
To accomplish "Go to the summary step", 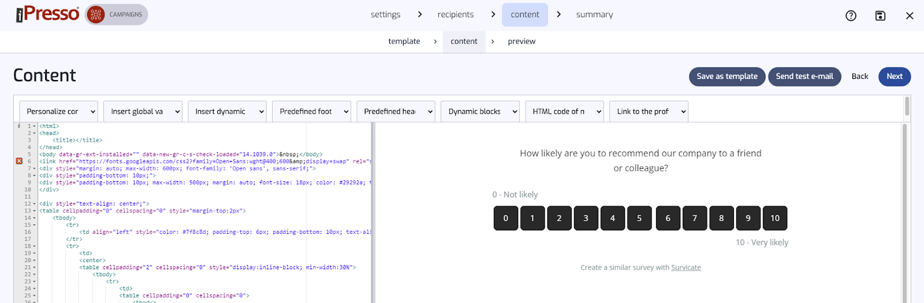I will [x=594, y=14].
